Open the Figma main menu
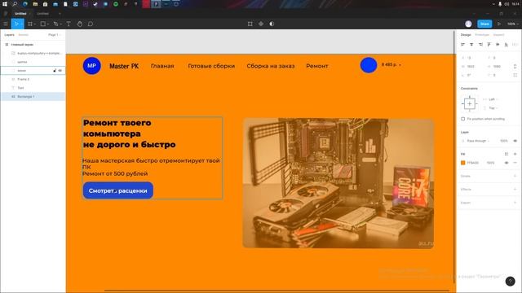The image size is (522, 293). click(x=6, y=24)
